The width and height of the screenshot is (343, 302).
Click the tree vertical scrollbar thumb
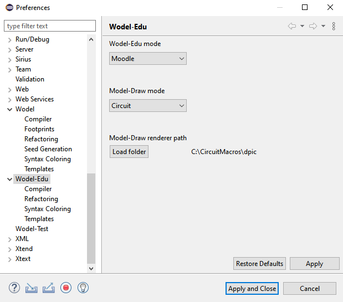(91, 218)
